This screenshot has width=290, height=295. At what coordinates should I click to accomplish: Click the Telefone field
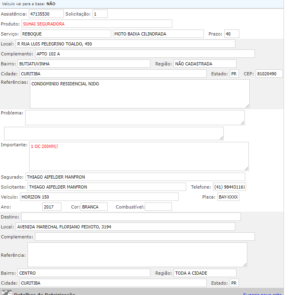pos(229,187)
